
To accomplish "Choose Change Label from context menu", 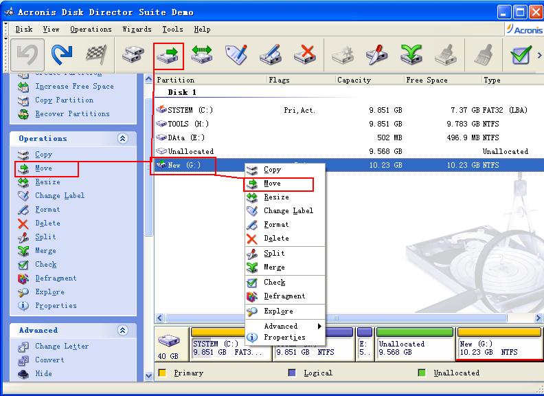I will click(285, 211).
